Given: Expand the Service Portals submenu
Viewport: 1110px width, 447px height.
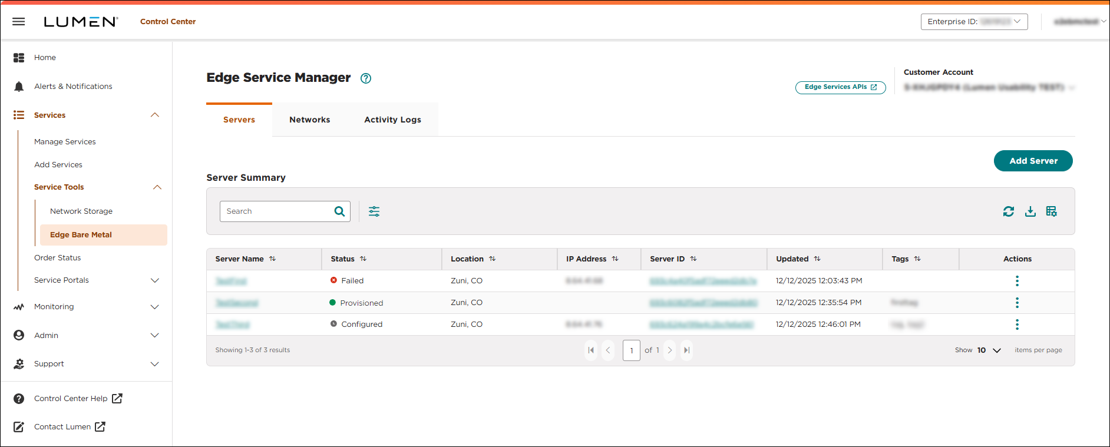Looking at the screenshot, I should [155, 280].
